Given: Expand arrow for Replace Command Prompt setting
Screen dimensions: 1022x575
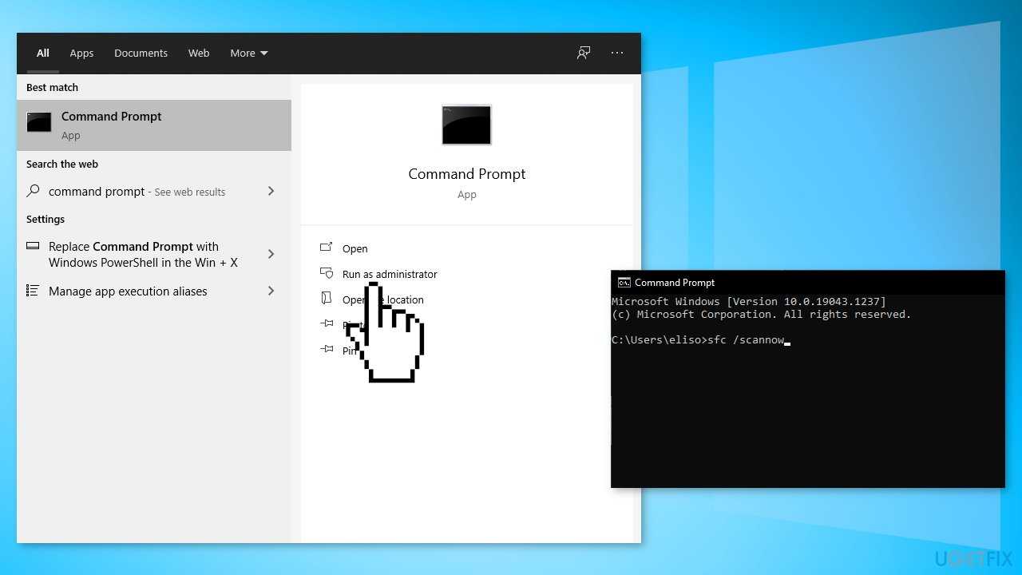Looking at the screenshot, I should pyautogui.click(x=271, y=254).
